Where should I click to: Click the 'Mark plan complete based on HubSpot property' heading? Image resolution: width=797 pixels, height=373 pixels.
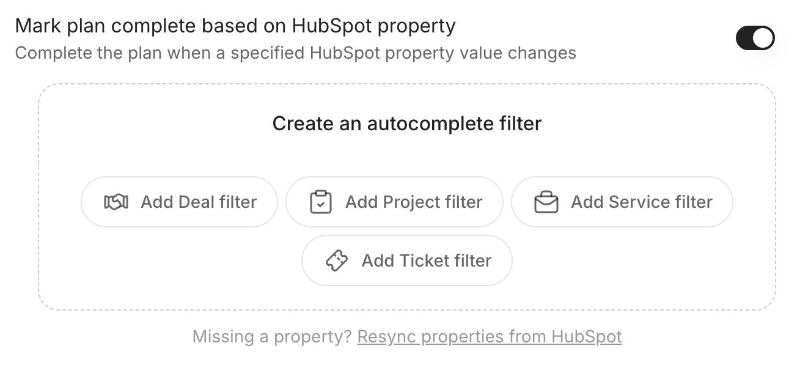(x=235, y=26)
